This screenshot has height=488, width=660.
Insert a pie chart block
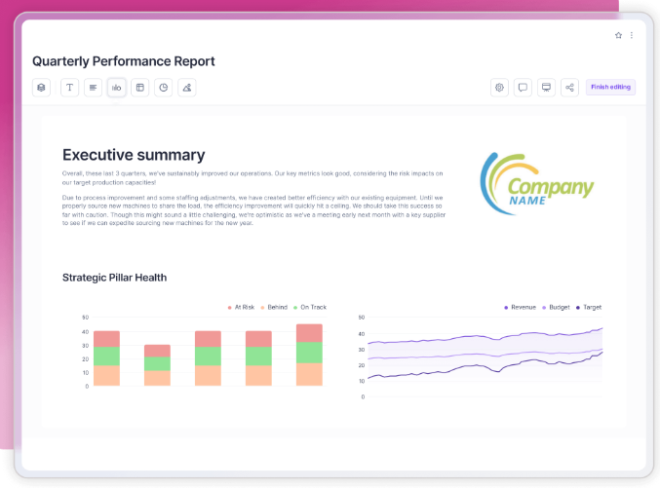(164, 88)
